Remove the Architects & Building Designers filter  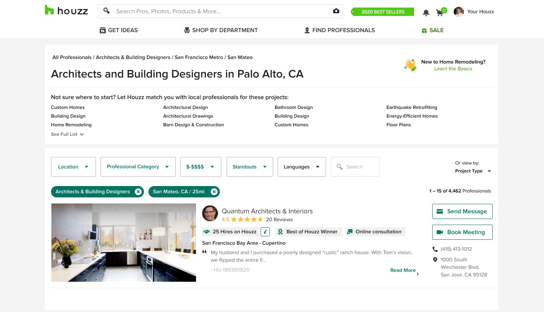pos(138,192)
